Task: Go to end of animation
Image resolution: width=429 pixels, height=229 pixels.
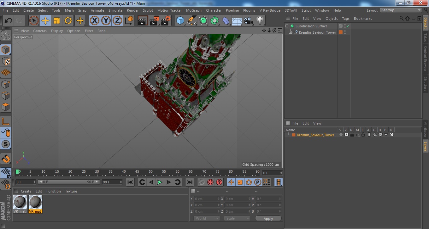Action: [x=189, y=182]
